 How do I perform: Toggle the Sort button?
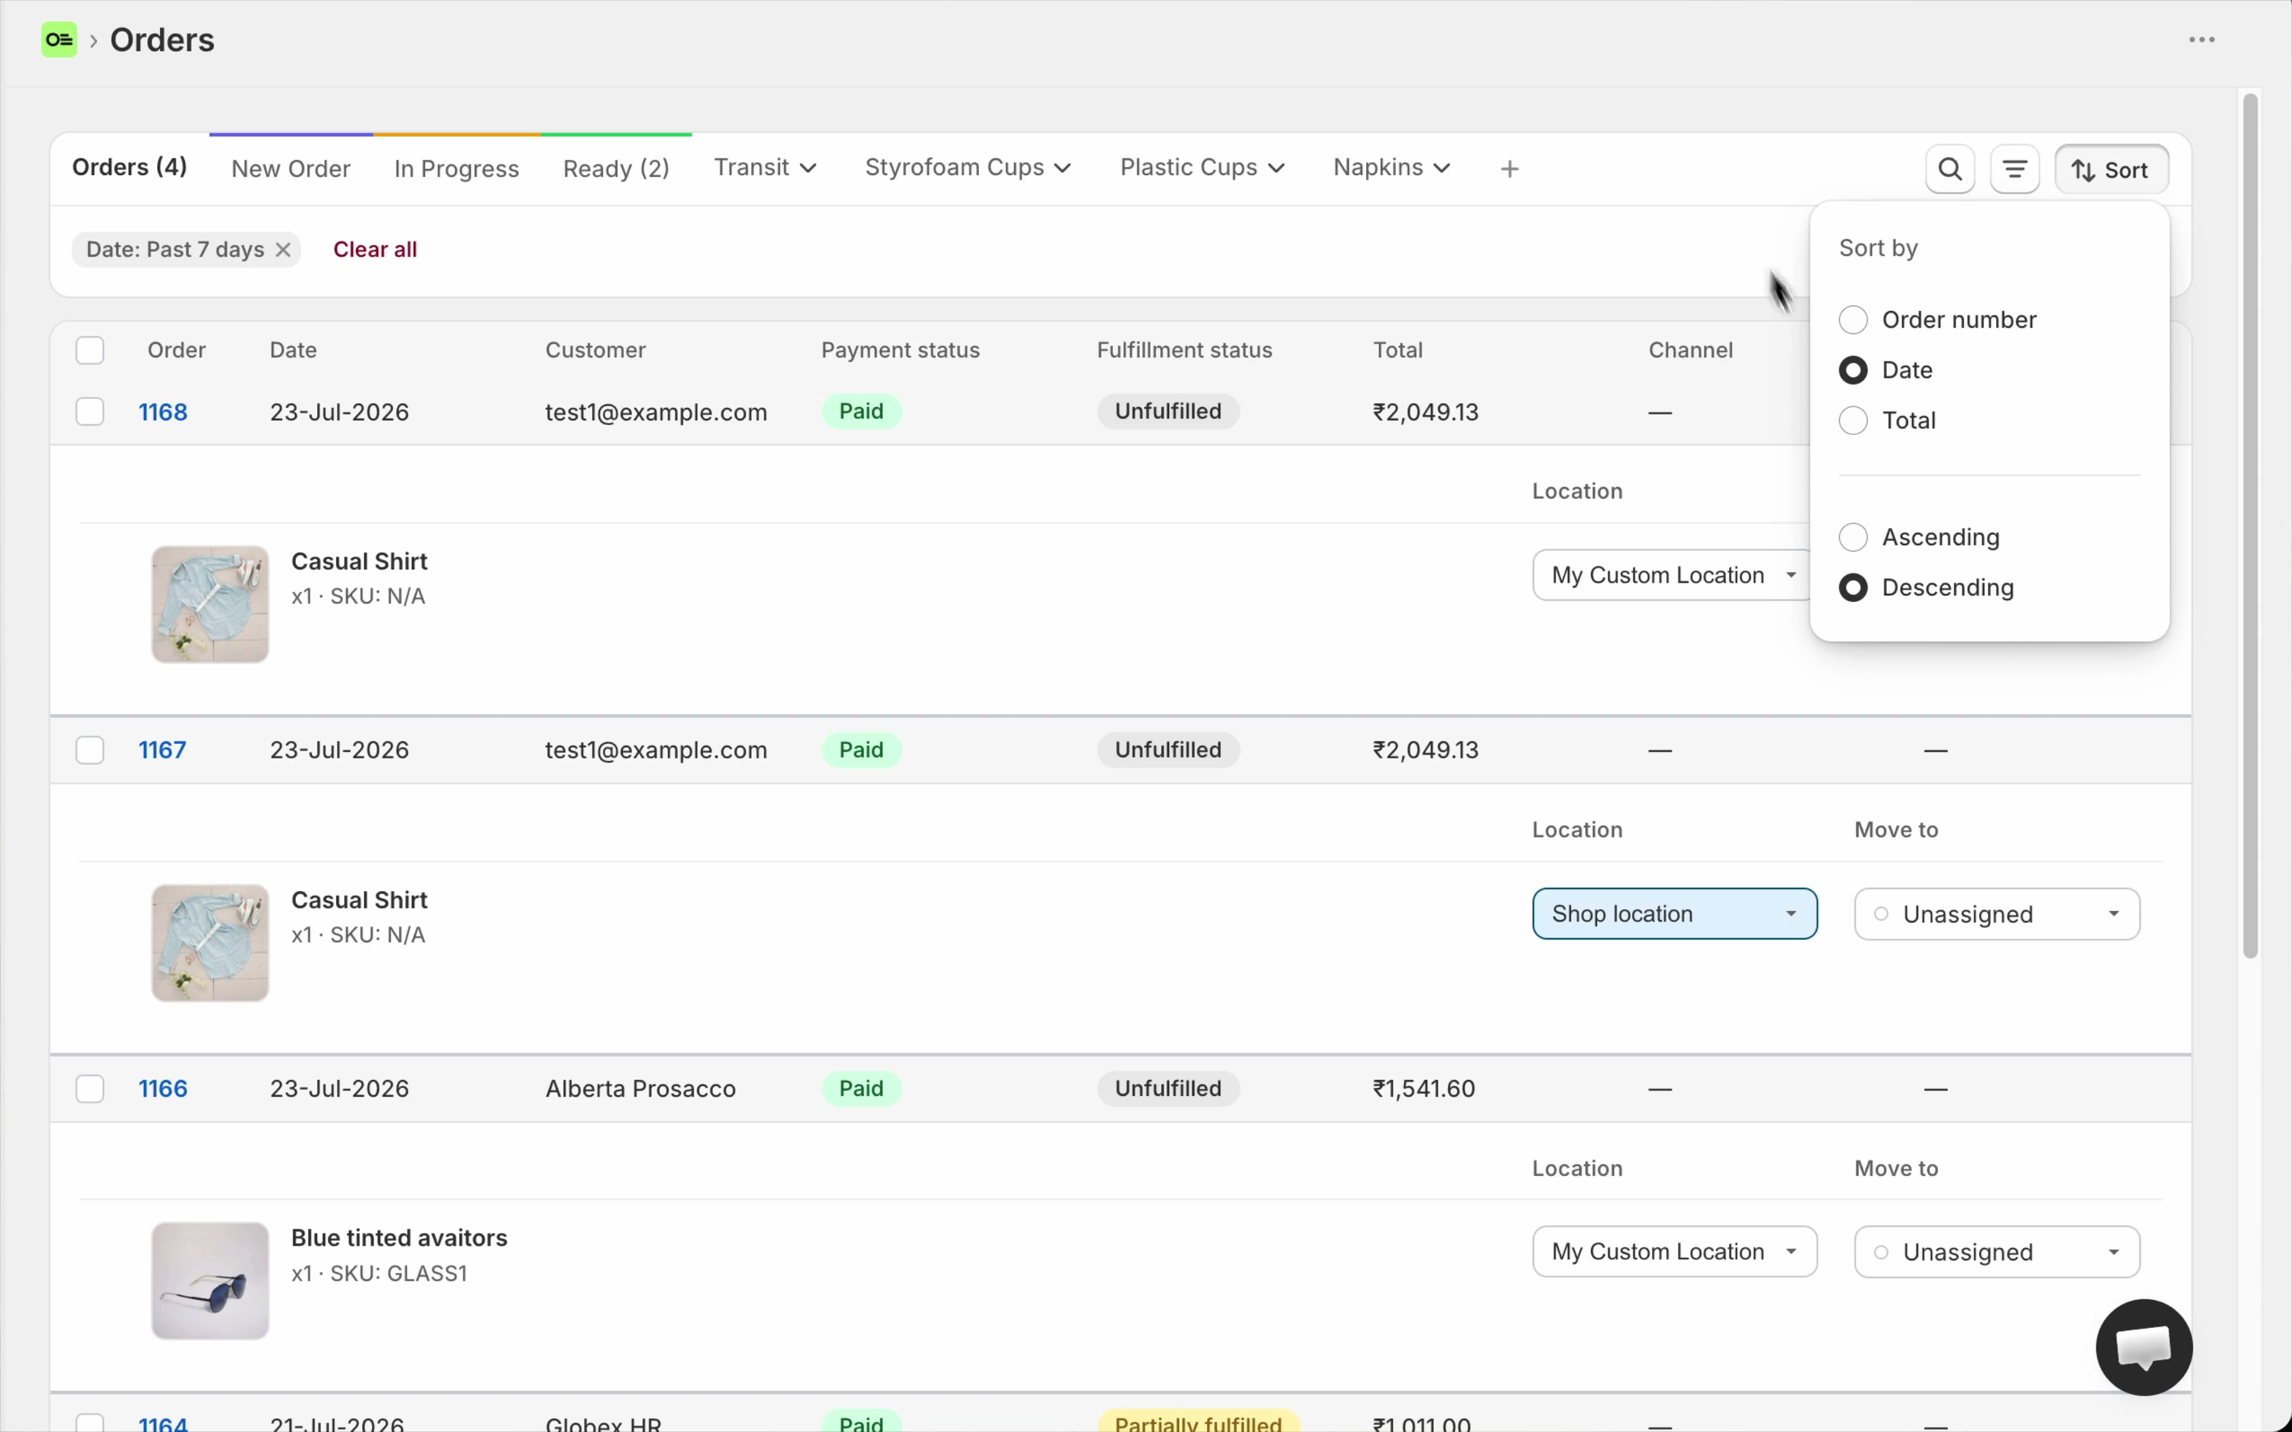(x=2111, y=170)
